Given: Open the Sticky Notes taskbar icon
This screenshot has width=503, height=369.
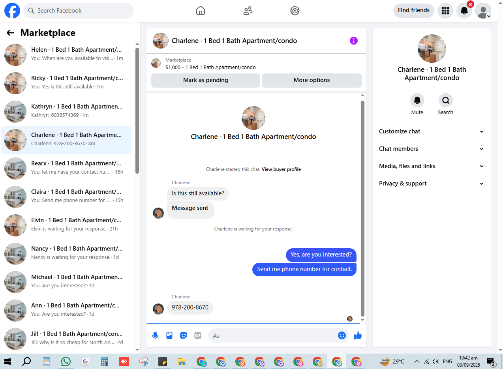Looking at the screenshot, I should (x=163, y=362).
